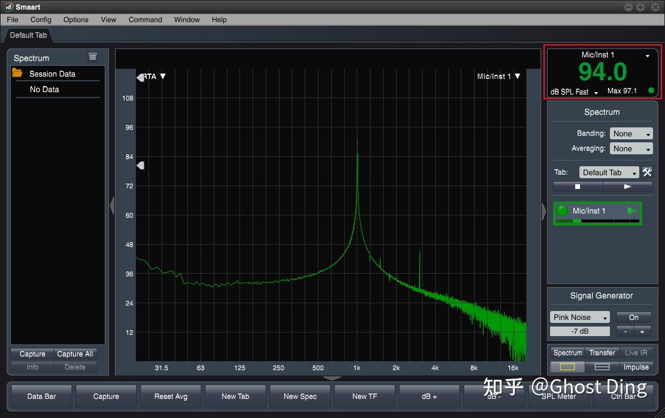The width and height of the screenshot is (665, 418).
Task: Increase generator level with the plus stepper
Action: (642, 331)
